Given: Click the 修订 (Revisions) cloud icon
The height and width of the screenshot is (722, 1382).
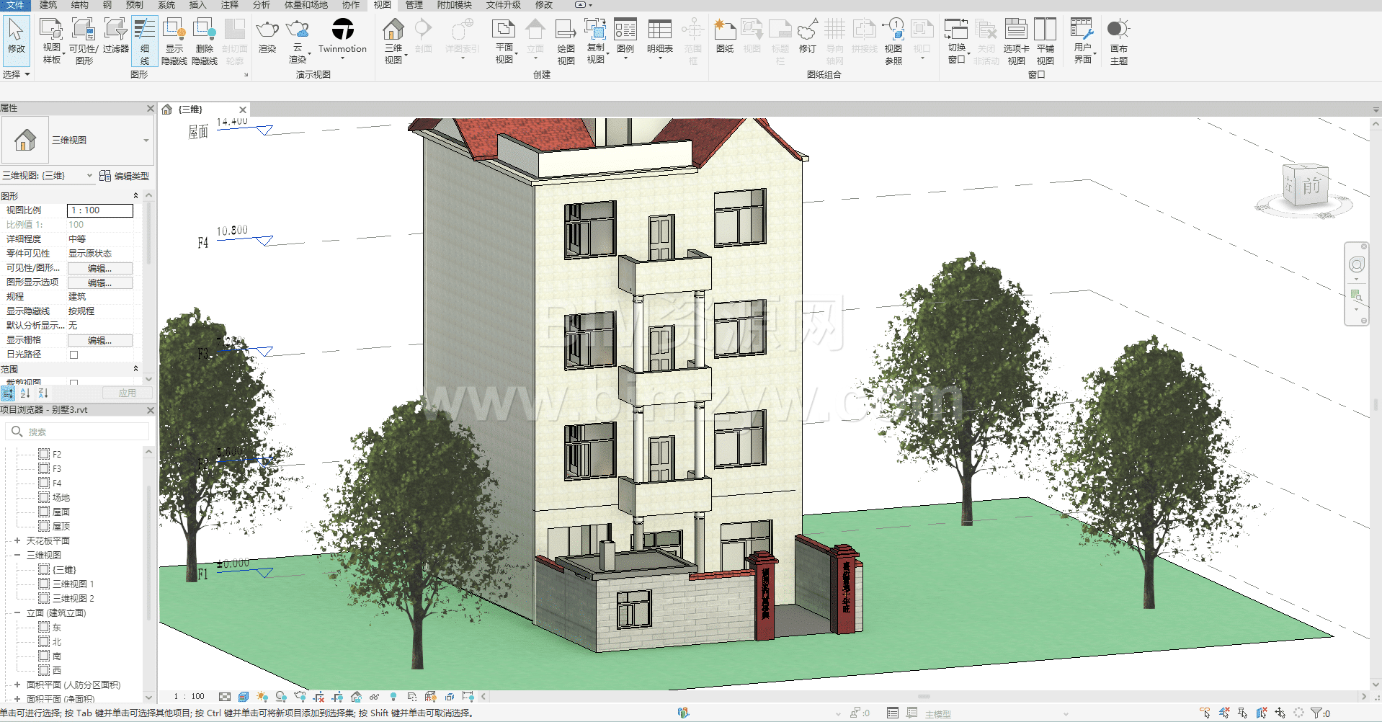Looking at the screenshot, I should [808, 36].
